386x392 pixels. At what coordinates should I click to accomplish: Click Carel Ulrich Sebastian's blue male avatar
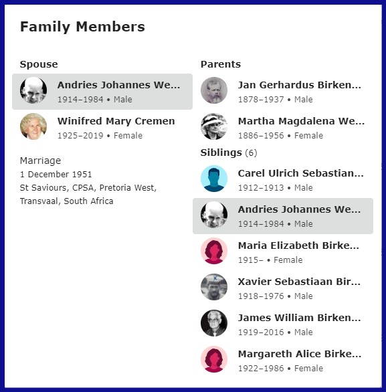pyautogui.click(x=214, y=179)
